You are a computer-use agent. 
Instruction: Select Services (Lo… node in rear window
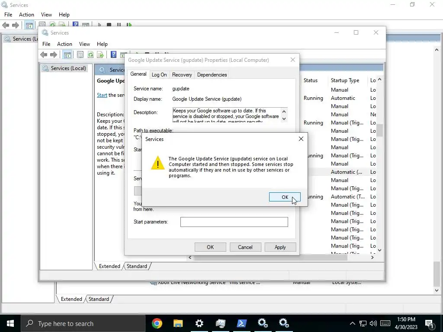(21, 38)
